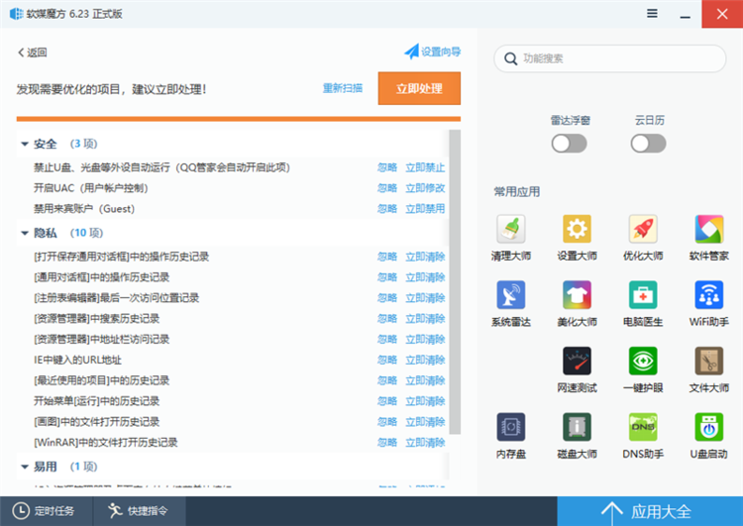Collapse the 安全 section

pyautogui.click(x=25, y=144)
